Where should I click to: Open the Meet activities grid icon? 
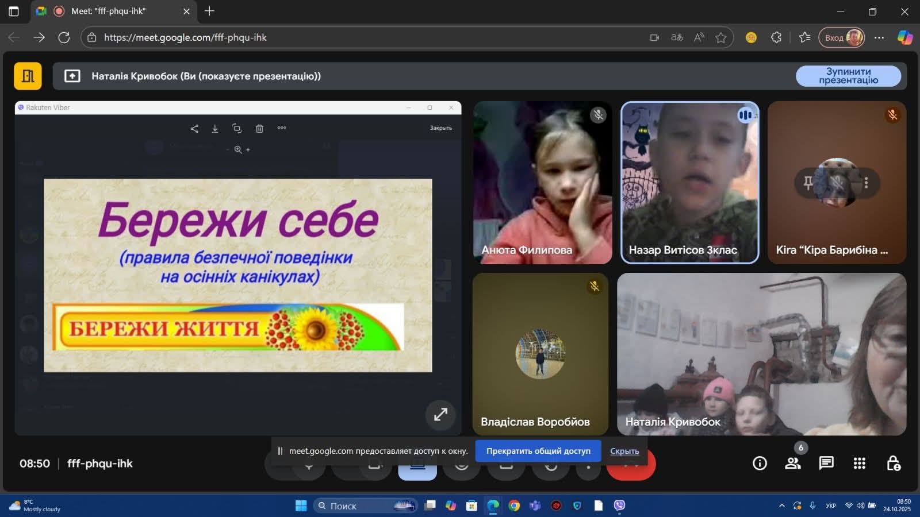860,463
